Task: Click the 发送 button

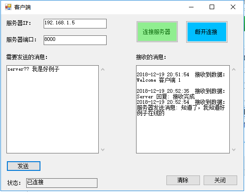Action: [23, 166]
